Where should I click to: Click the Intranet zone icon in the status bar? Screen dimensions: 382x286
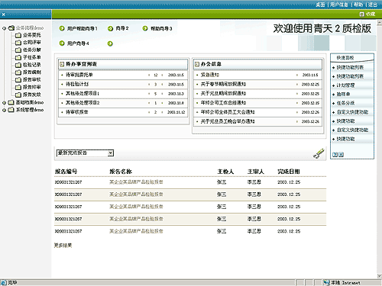tap(326, 283)
